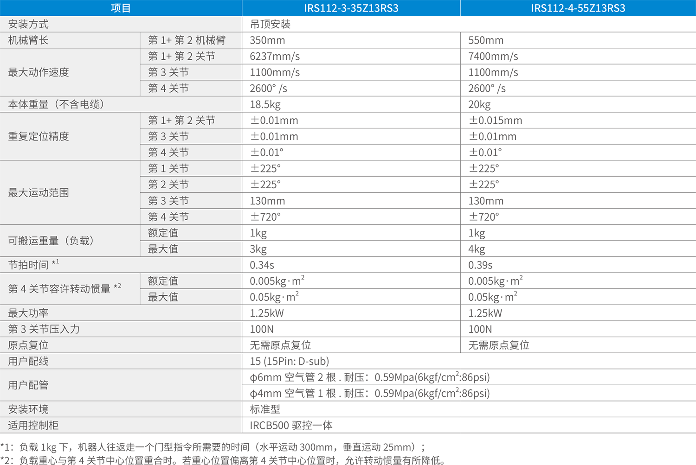Select the IRS112-3-35Z13RS3 column header
Image resolution: width=696 pixels, height=465 pixels.
click(351, 8)
